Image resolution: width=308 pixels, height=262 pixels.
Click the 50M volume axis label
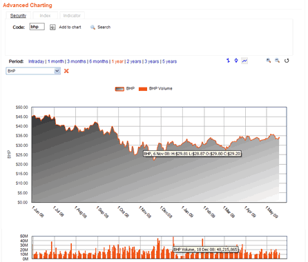coord(24,236)
